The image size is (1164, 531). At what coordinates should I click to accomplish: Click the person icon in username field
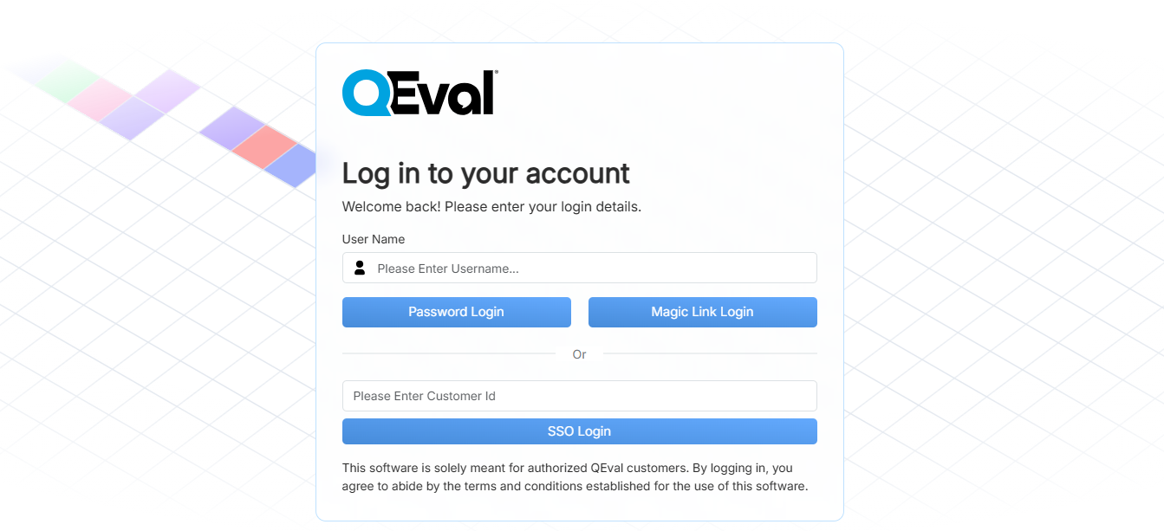[x=360, y=268]
